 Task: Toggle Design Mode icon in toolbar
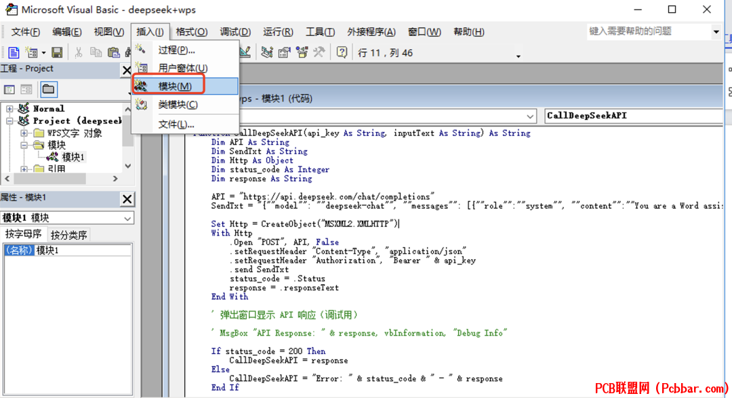(245, 53)
